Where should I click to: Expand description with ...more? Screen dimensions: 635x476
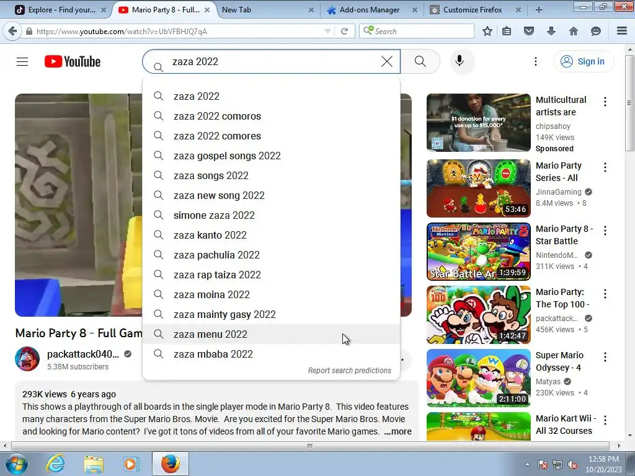point(397,431)
